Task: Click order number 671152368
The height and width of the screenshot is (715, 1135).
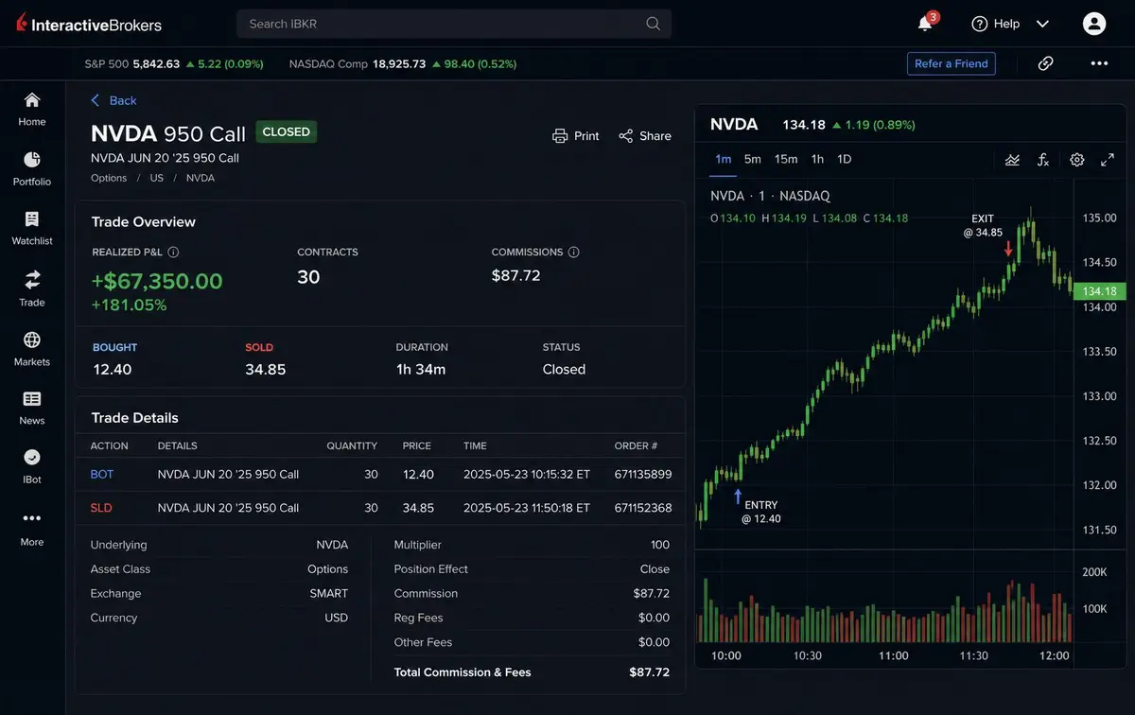Action: tap(643, 508)
